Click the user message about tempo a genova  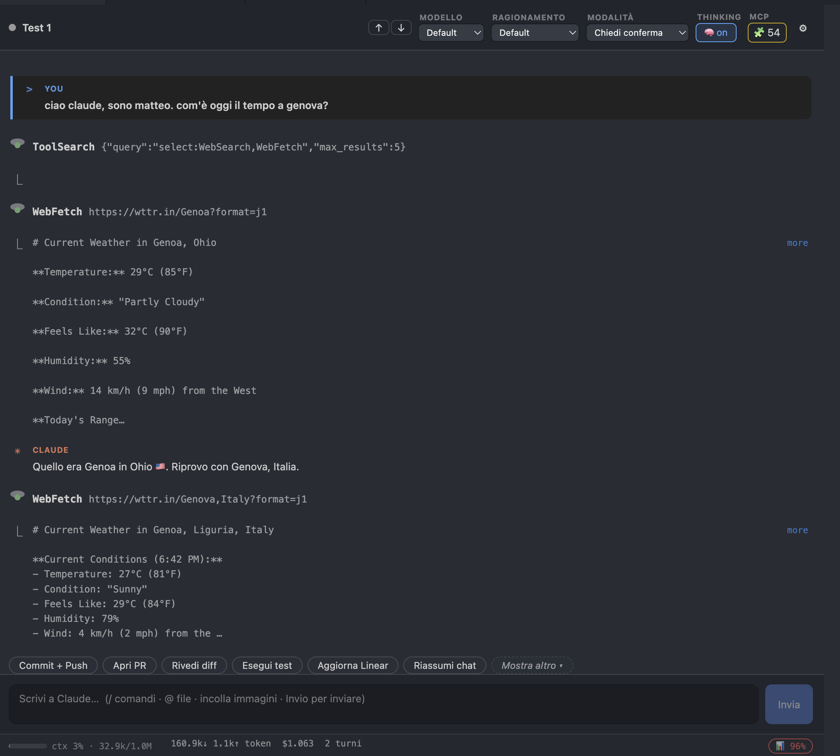187,105
